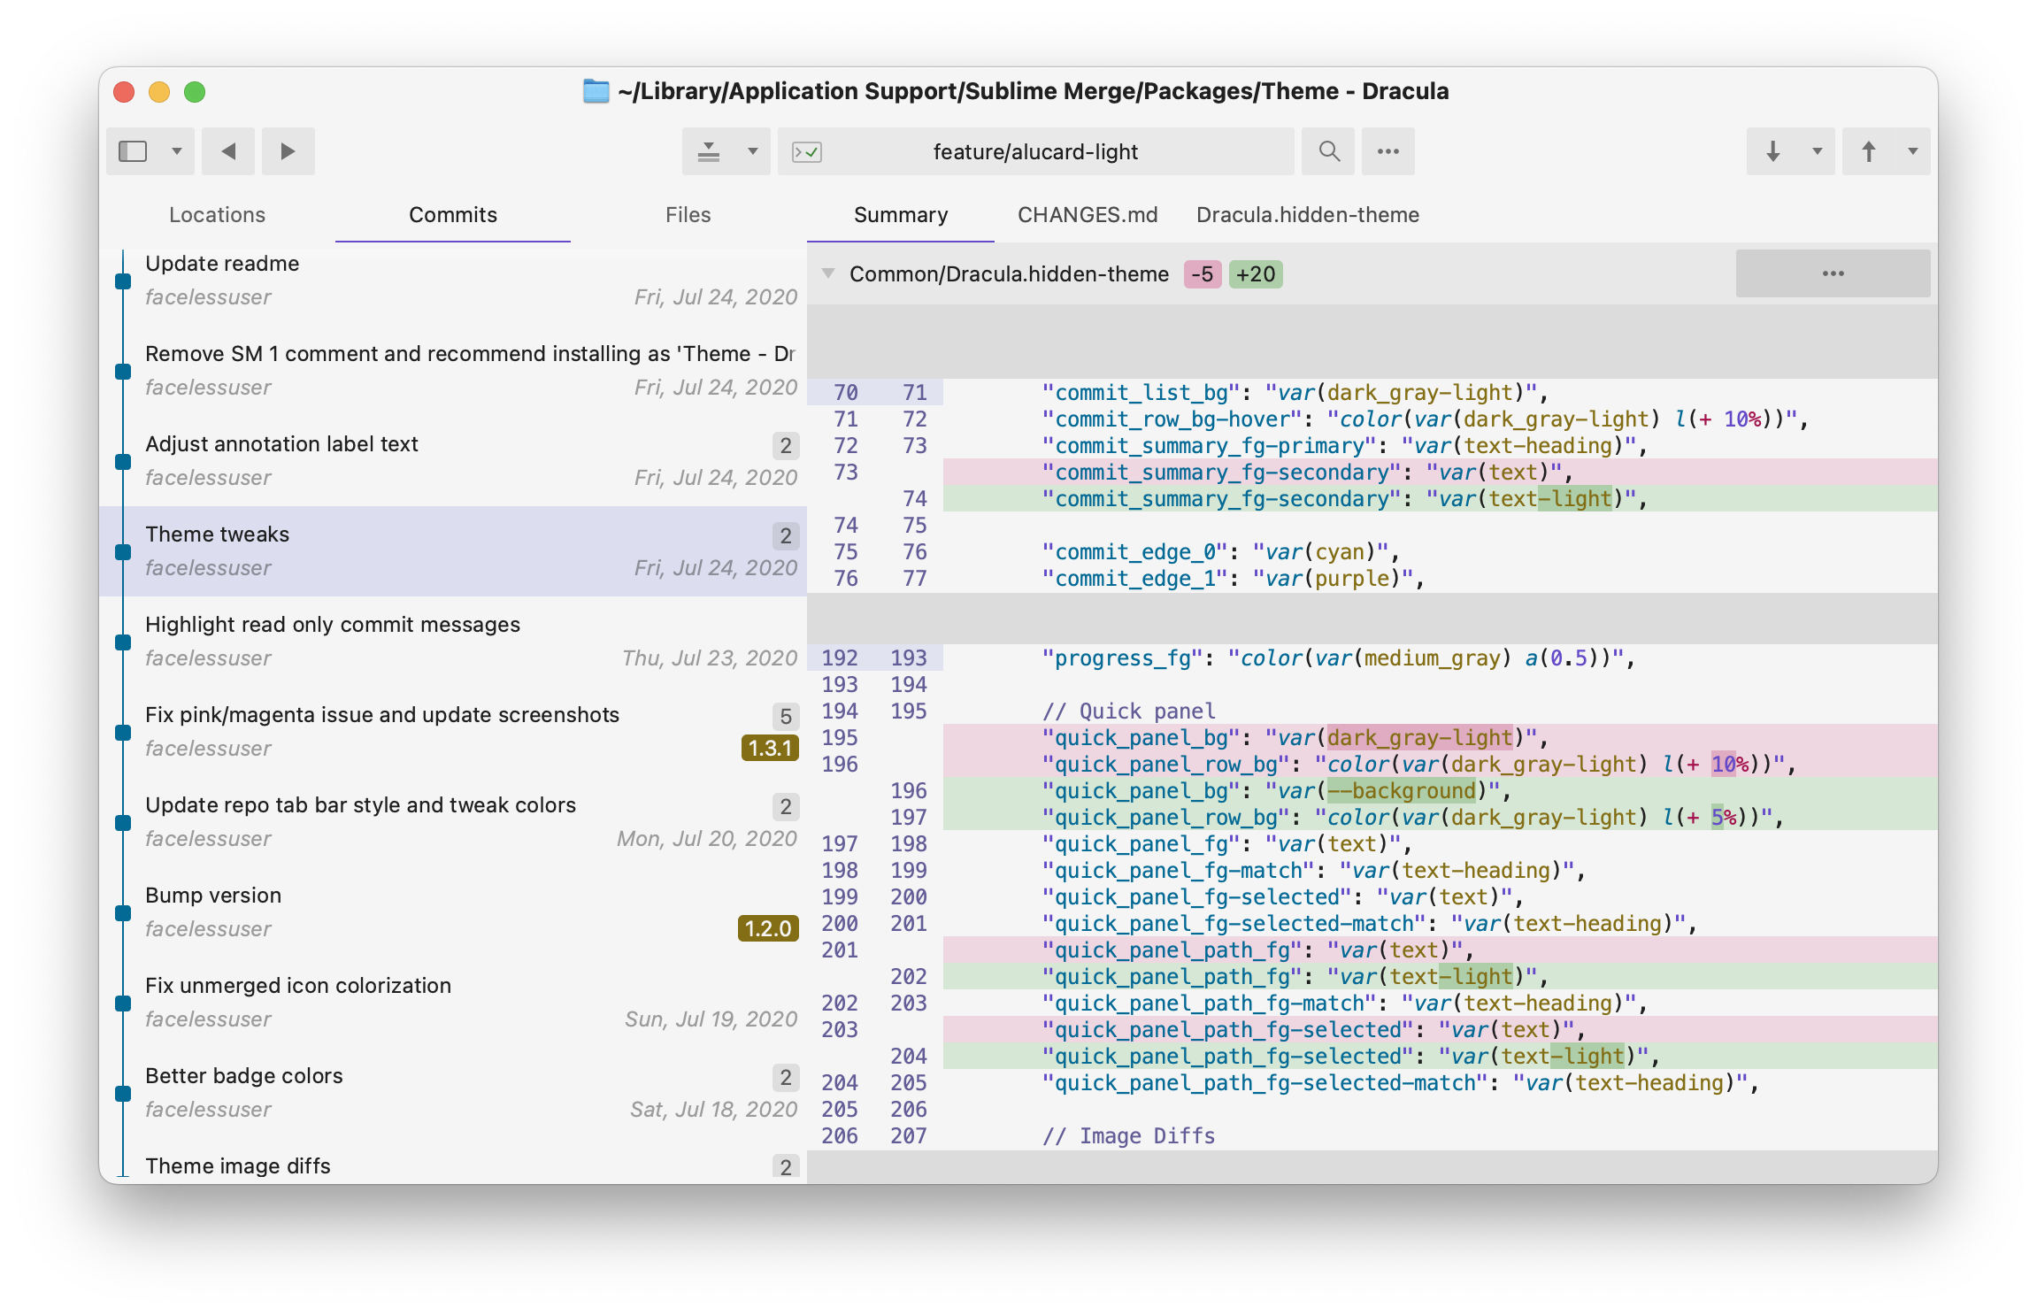Open file diff options ellipsis button
This screenshot has height=1315, width=2037.
1833,273
